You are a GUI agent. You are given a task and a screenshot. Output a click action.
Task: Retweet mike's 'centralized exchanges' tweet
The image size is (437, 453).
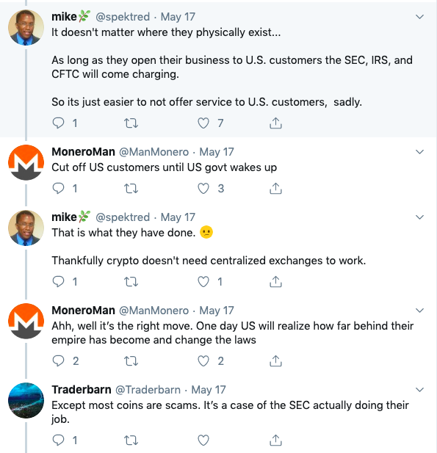click(131, 282)
